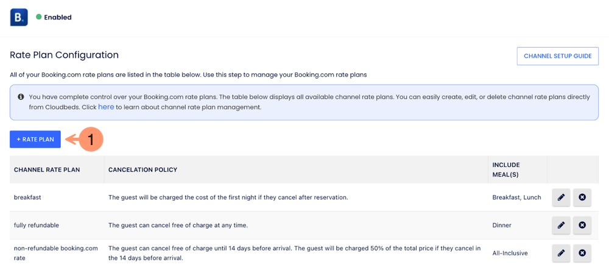
Task: Click the Channel Rate Plan column header
Action: [x=47, y=170]
